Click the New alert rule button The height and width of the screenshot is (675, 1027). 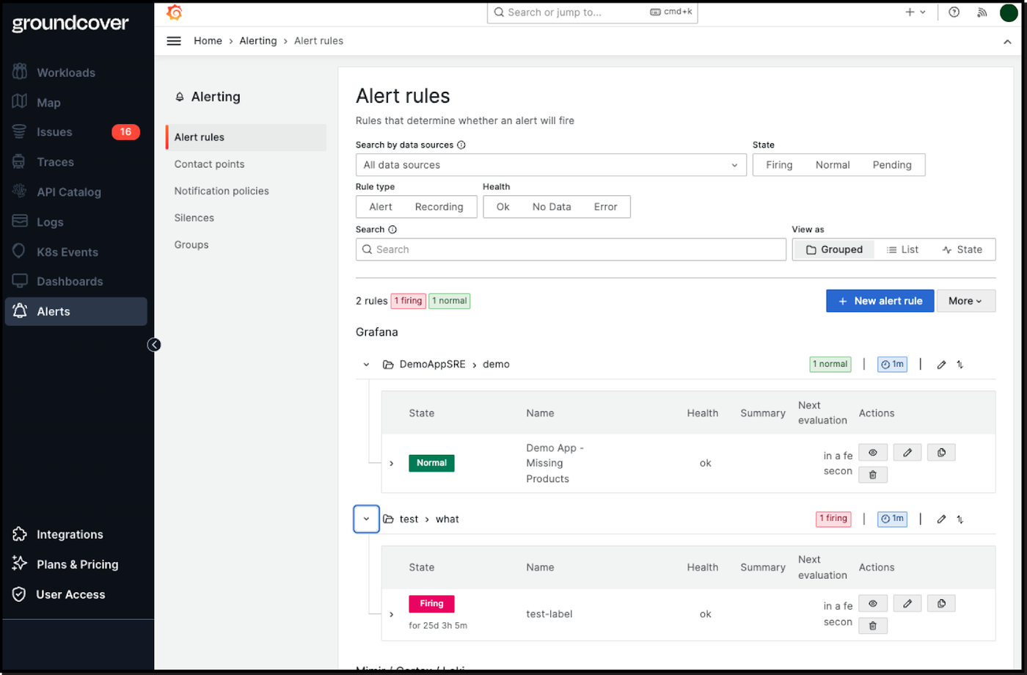coord(880,301)
